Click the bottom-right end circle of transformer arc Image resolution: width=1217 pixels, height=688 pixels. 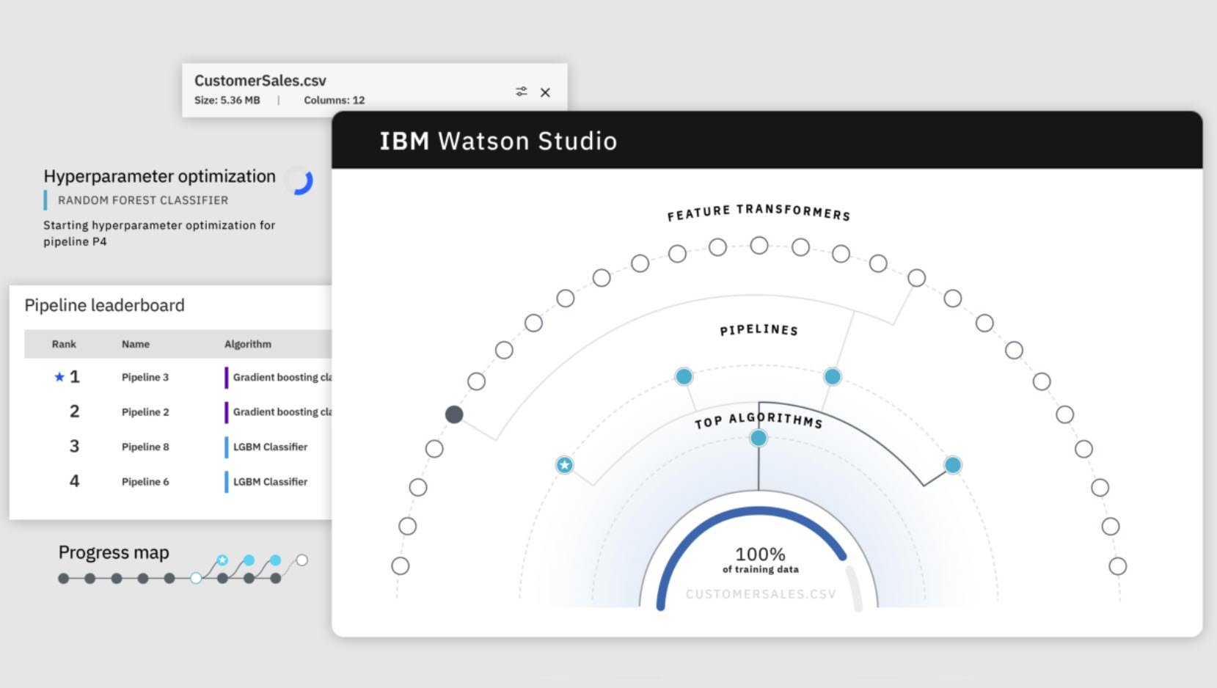pyautogui.click(x=1117, y=566)
